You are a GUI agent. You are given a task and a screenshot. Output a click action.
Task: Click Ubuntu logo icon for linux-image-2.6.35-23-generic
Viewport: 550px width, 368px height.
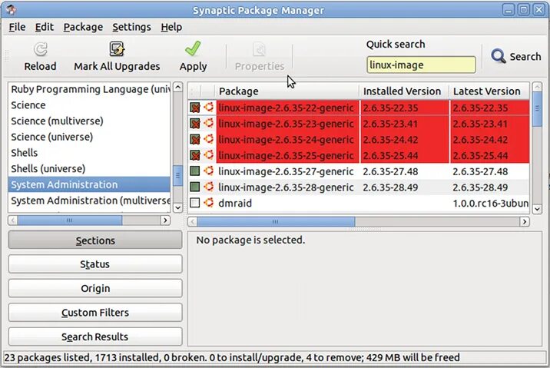coord(209,123)
